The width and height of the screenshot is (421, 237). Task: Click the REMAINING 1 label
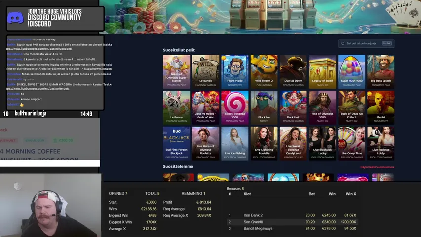click(193, 193)
